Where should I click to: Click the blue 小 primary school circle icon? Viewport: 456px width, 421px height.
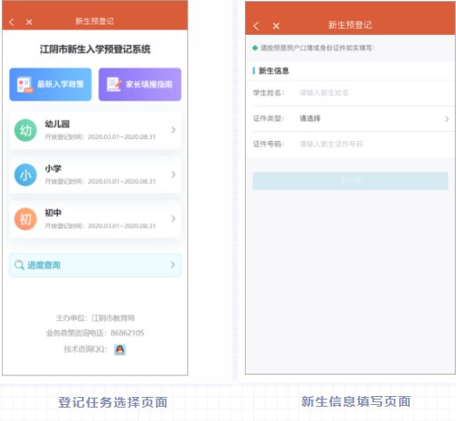coord(26,175)
